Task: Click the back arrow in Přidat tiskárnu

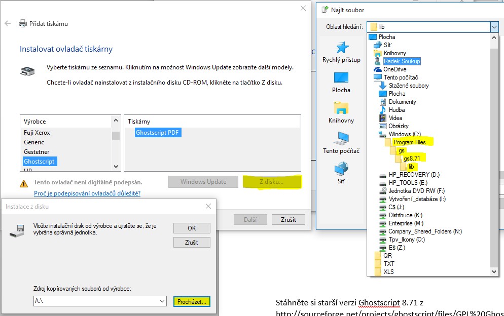Action: point(8,23)
